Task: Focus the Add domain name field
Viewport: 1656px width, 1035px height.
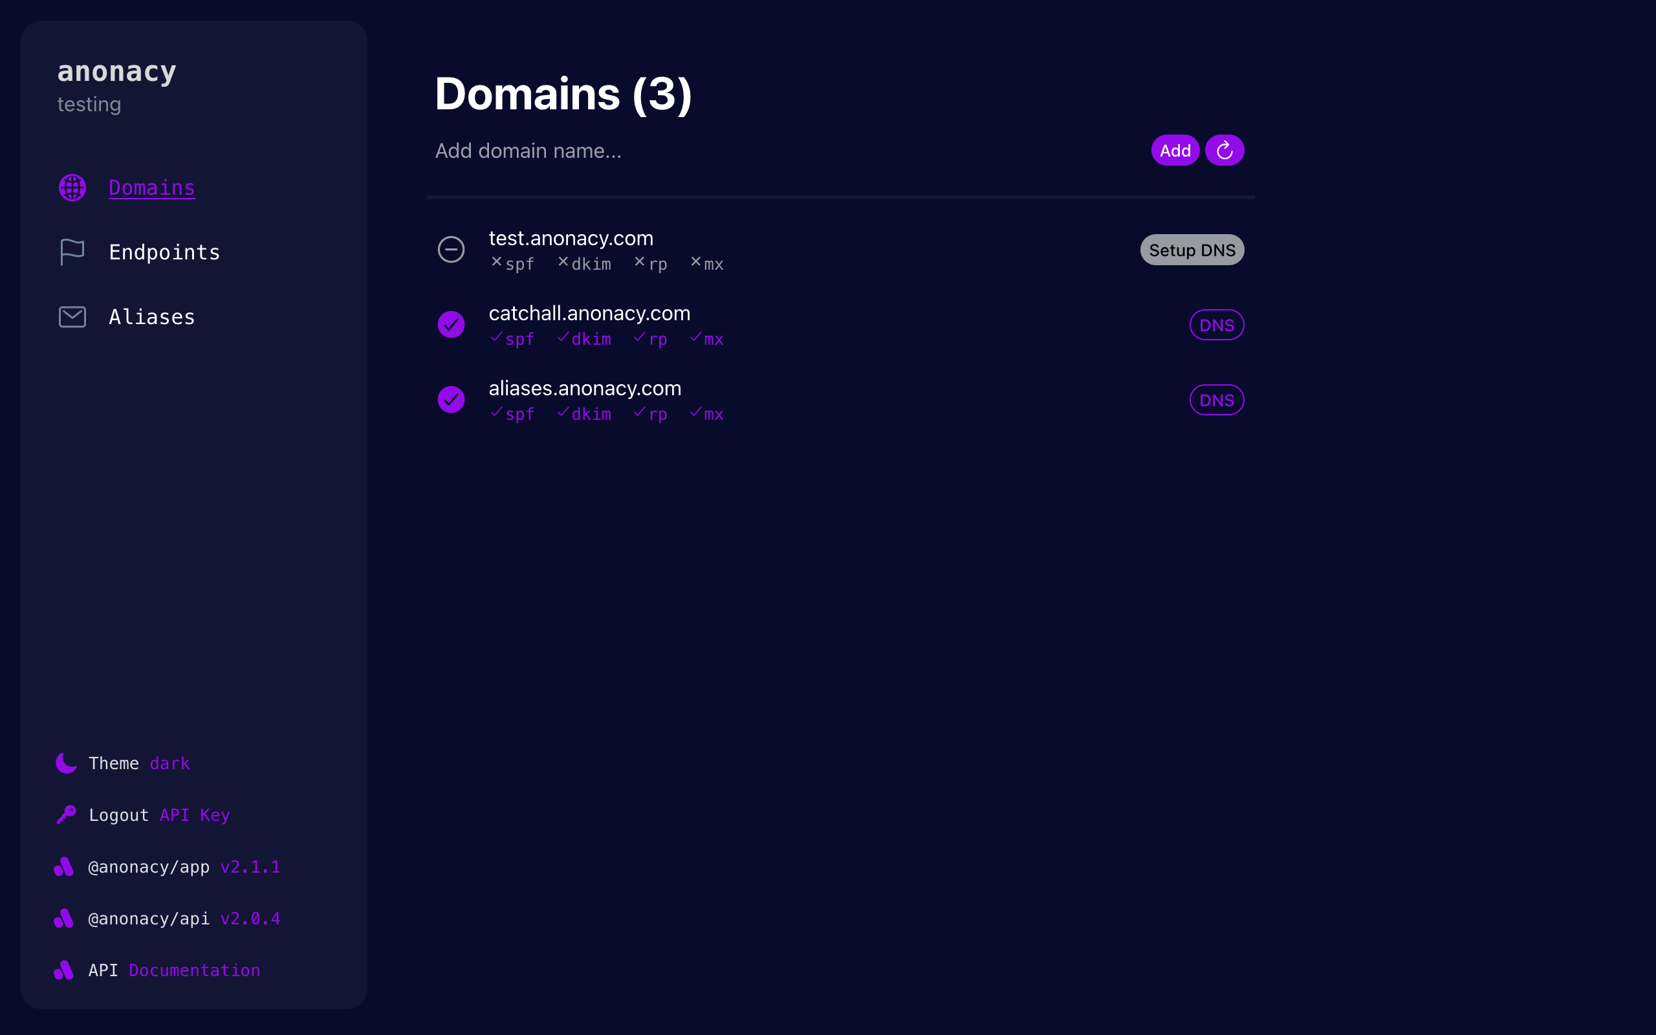Action: [x=787, y=151]
